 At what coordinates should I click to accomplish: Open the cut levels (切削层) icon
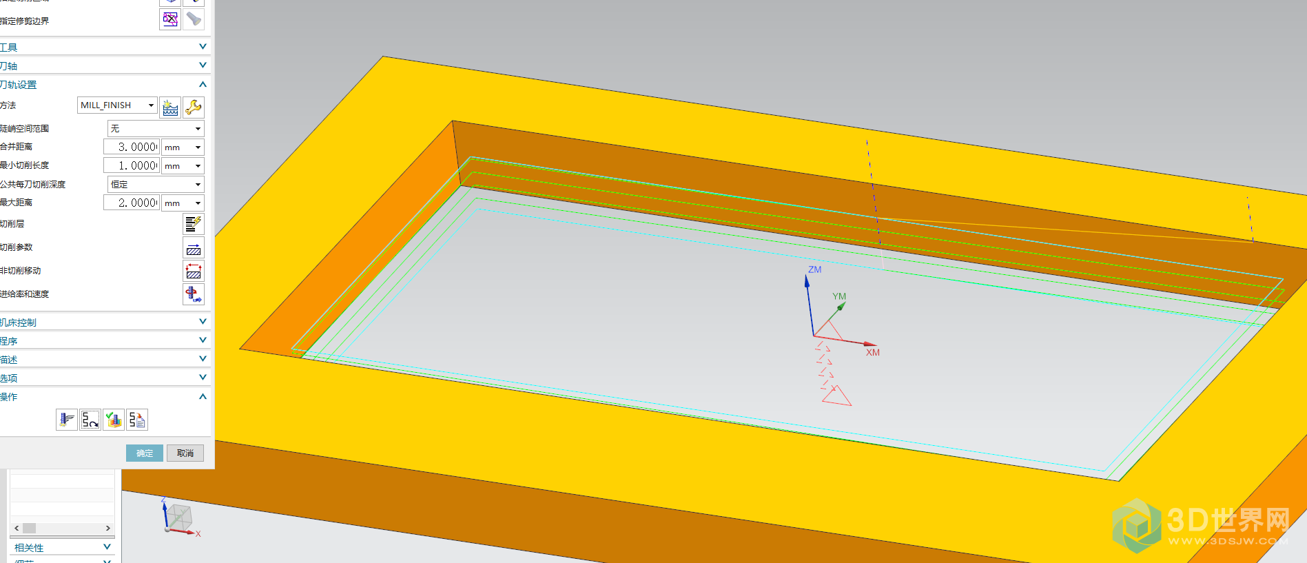pos(194,224)
